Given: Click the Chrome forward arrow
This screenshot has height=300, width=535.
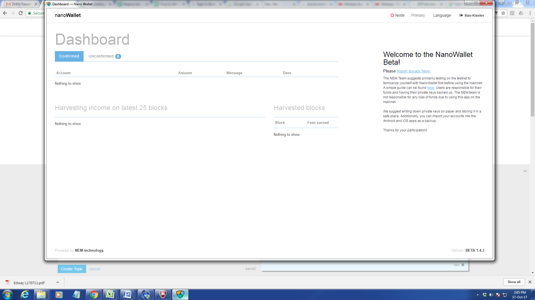Looking at the screenshot, I should (x=13, y=13).
